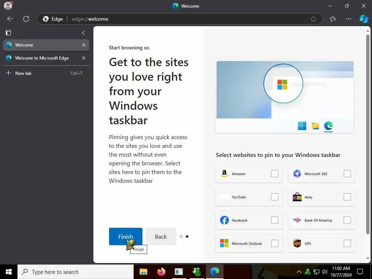Check the Microsoft Outlook pin checkbox
The image size is (372, 279).
coord(275,243)
